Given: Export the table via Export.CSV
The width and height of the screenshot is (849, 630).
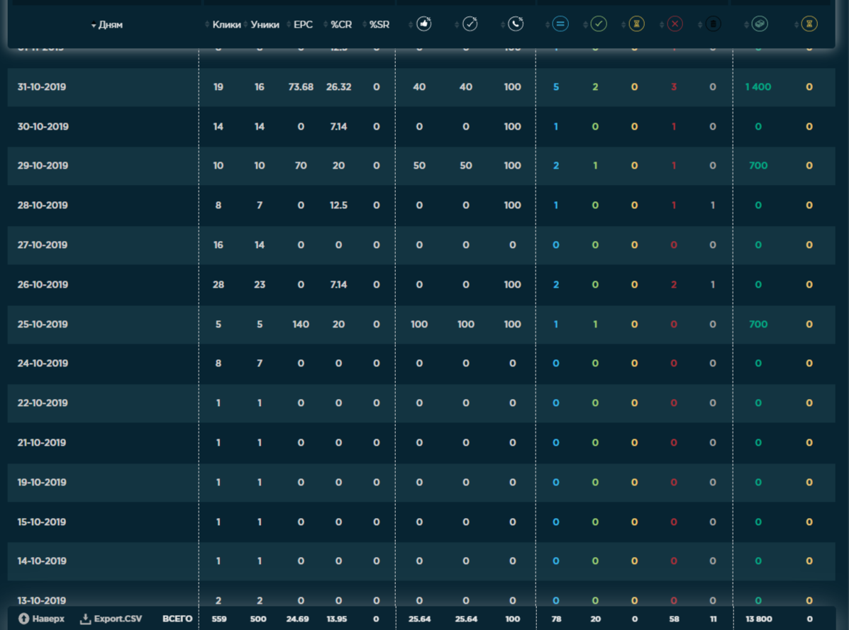Looking at the screenshot, I should tap(111, 619).
